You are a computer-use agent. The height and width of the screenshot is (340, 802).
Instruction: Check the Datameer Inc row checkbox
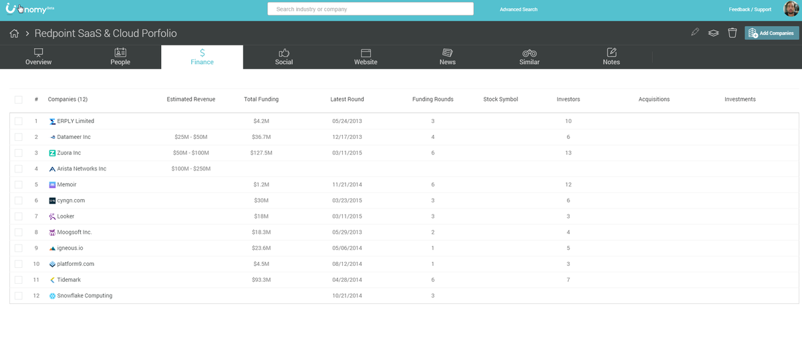tap(18, 137)
